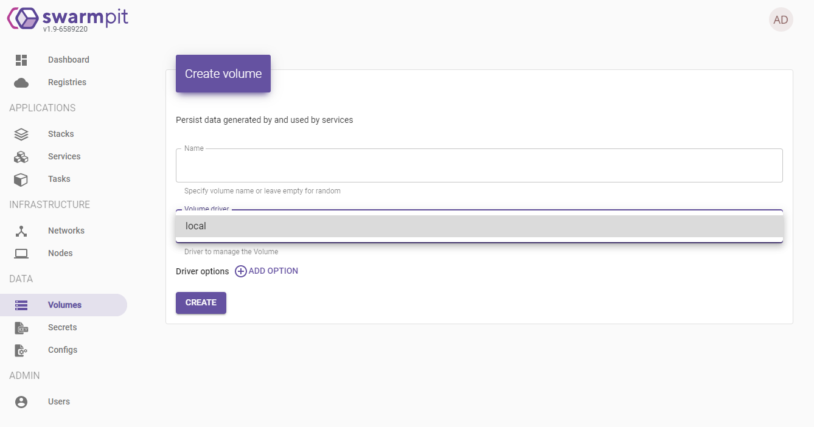Image resolution: width=814 pixels, height=427 pixels.
Task: Click the APPLICATIONS section header
Action: pos(43,108)
